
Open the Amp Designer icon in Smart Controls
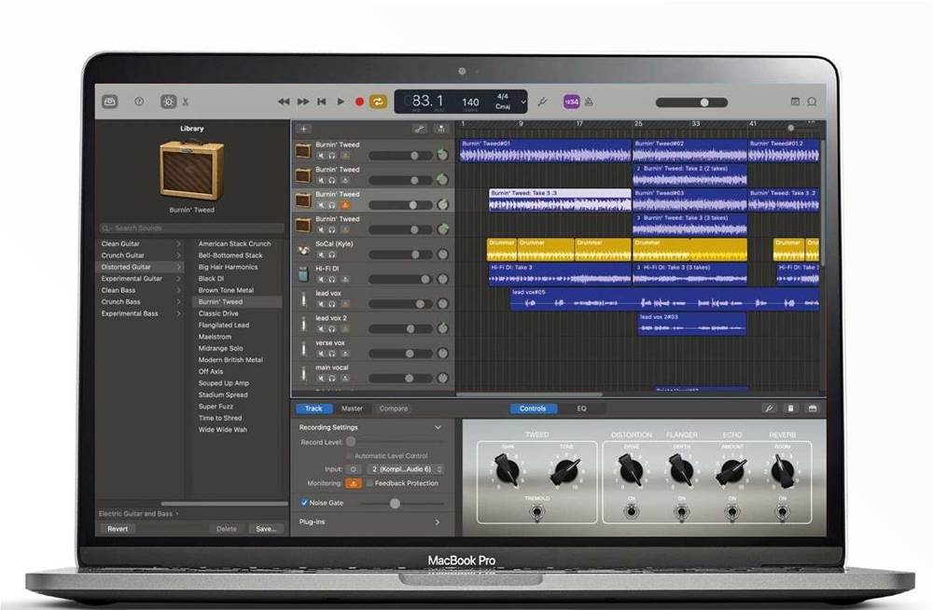pyautogui.click(x=790, y=409)
